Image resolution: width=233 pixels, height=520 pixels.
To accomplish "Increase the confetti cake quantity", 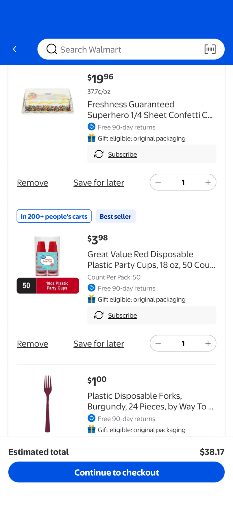I will click(208, 182).
